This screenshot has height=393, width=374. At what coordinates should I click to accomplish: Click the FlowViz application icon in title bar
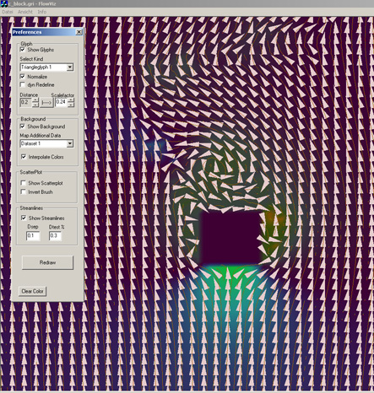coord(4,3)
